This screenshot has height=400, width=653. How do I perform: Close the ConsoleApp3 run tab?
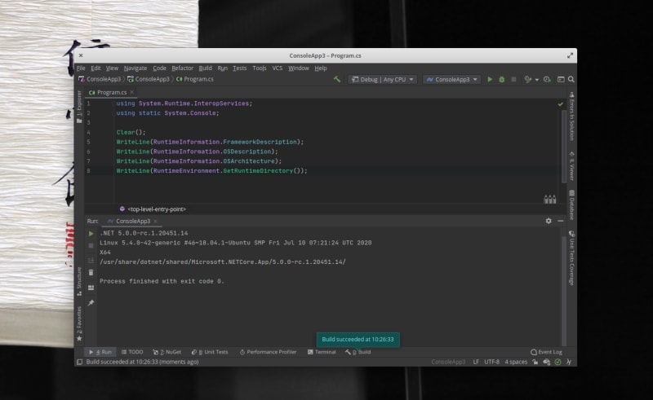(155, 222)
